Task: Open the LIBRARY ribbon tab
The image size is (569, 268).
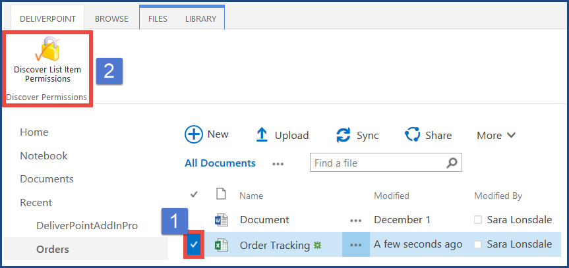Action: (200, 19)
